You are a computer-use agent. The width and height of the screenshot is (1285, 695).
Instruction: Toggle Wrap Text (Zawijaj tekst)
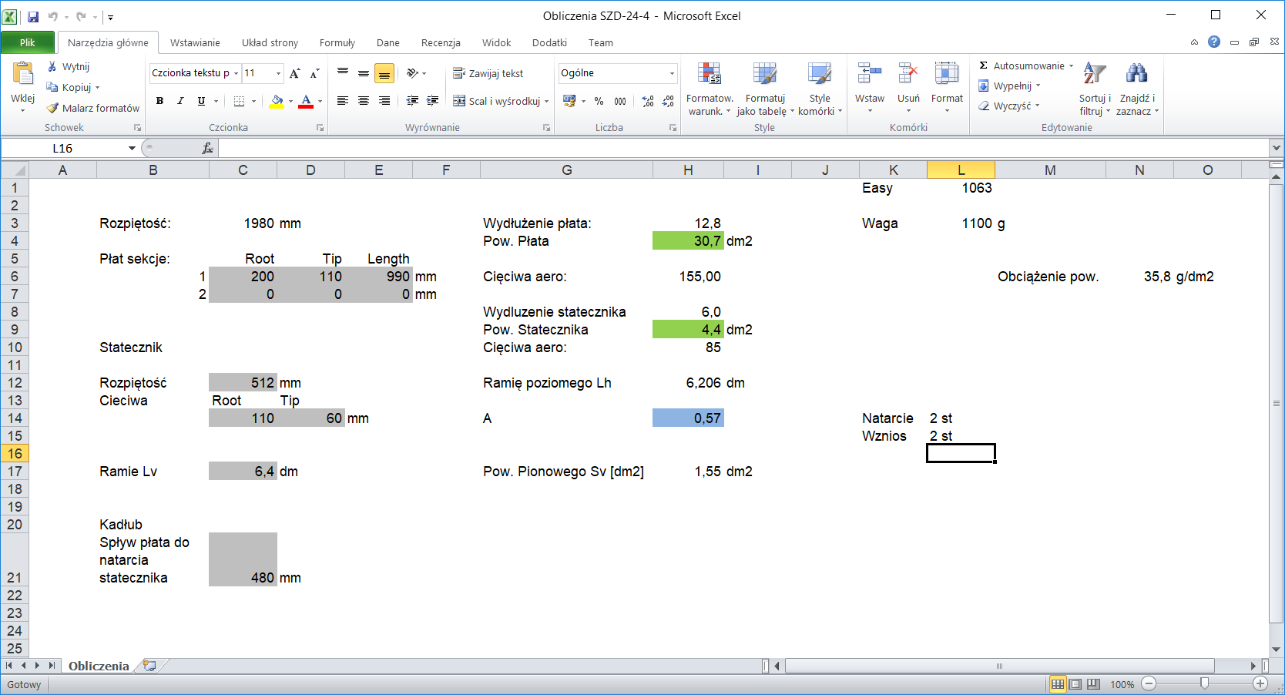click(x=488, y=73)
